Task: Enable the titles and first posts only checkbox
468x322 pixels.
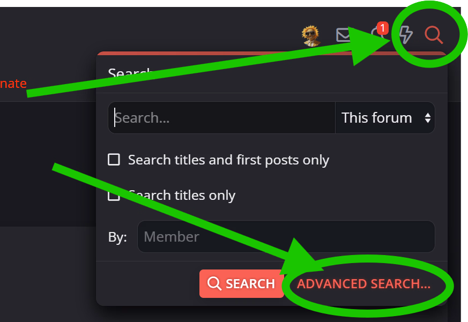Action: [x=114, y=159]
